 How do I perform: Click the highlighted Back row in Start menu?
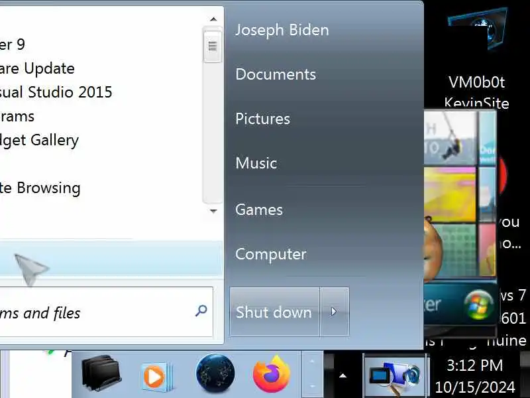point(111,259)
